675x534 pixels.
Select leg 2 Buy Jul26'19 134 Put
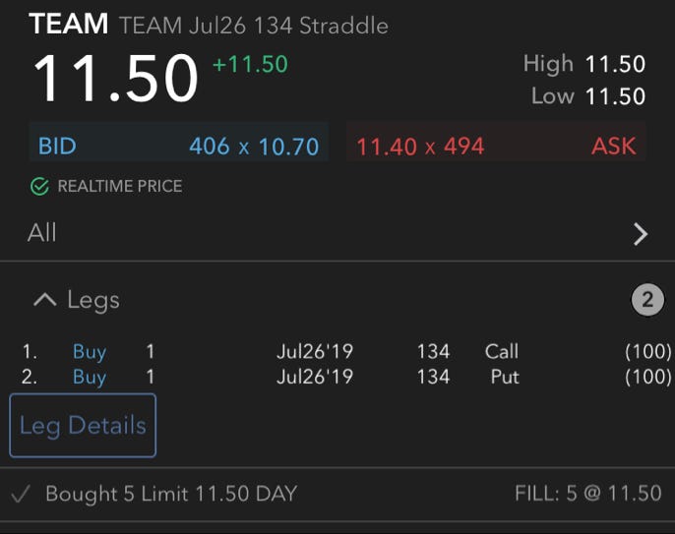(x=346, y=377)
